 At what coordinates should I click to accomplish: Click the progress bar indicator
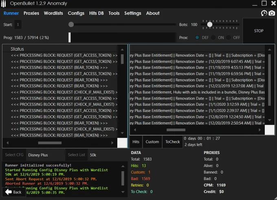pyautogui.click(x=70, y=37)
